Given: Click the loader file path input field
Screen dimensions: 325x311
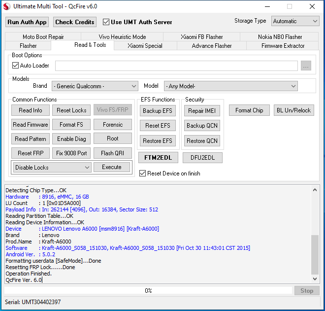Looking at the screenshot, I should click(176, 66).
